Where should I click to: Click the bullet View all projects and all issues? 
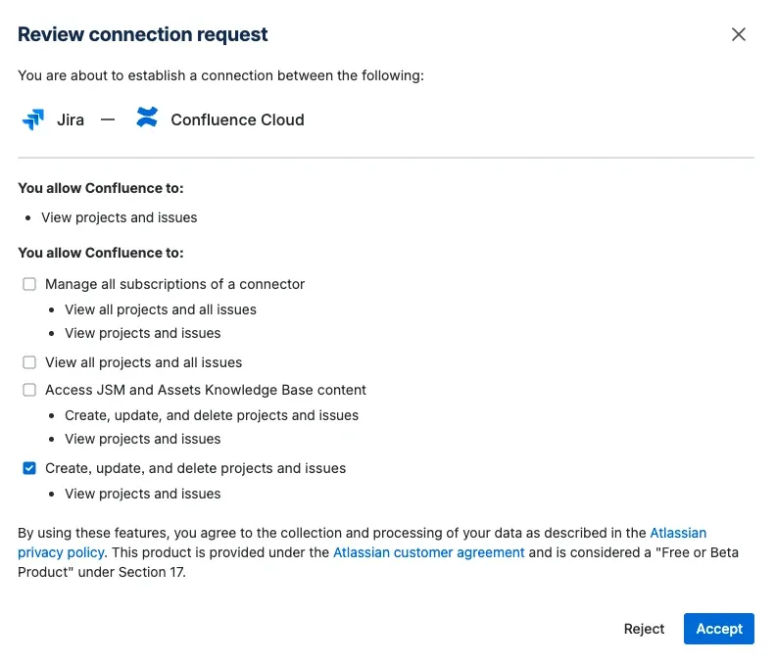(161, 309)
